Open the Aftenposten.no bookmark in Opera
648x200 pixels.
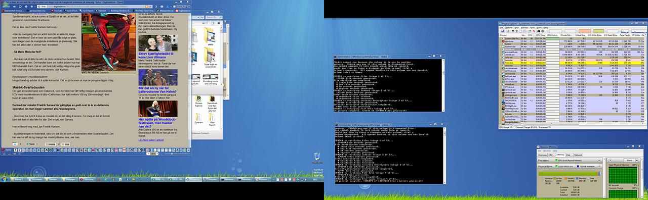(x=165, y=11)
